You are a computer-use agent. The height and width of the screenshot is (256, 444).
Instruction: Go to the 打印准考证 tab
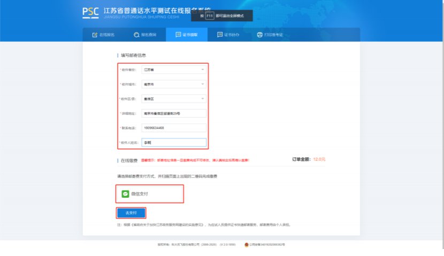(x=270, y=35)
